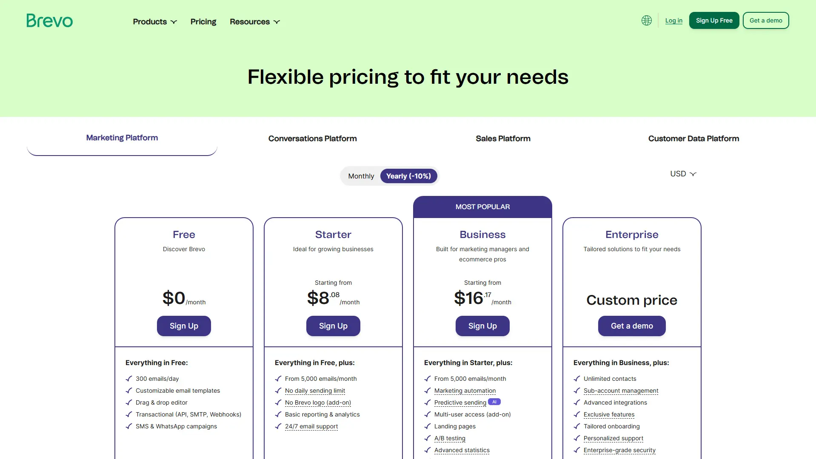
Task: Switch billing to Monthly
Action: point(361,176)
